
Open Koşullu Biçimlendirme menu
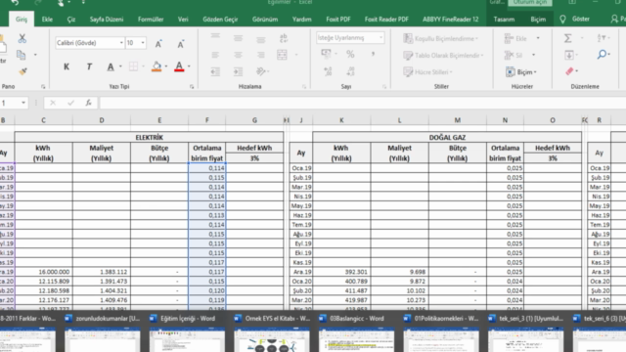pos(441,38)
